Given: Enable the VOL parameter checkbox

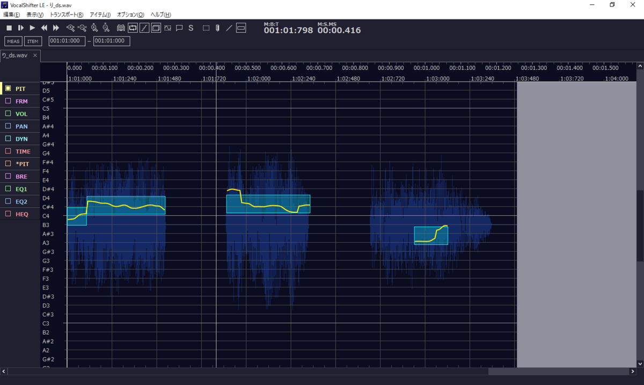Looking at the screenshot, I should [x=8, y=113].
